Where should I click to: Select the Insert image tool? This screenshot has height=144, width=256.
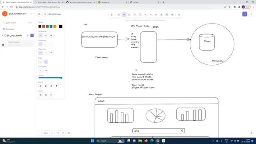167,15
